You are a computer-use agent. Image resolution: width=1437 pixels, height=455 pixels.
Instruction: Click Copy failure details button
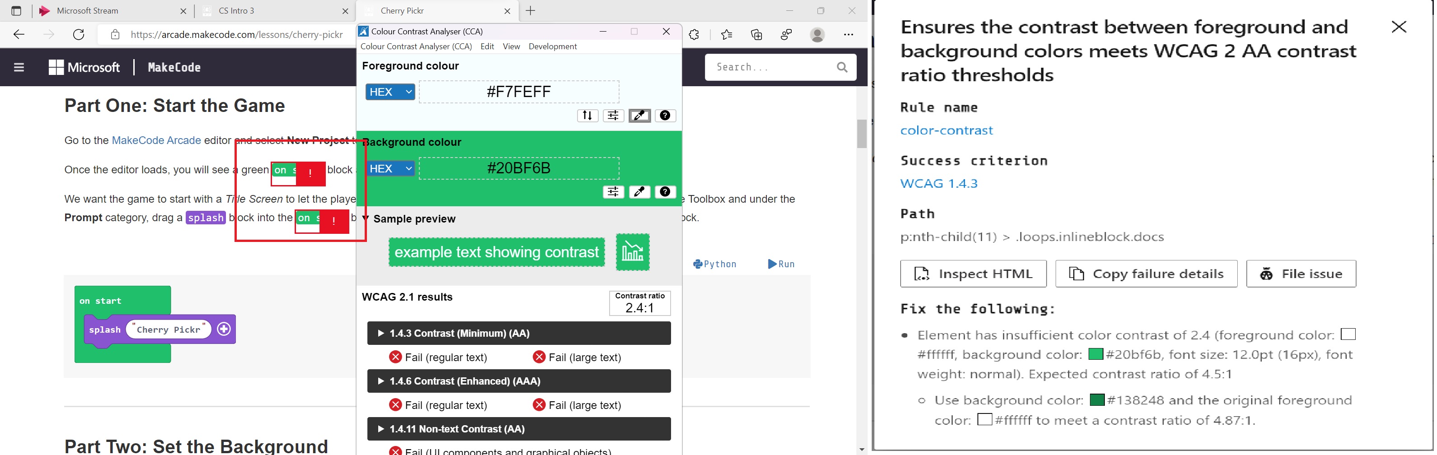pyautogui.click(x=1146, y=274)
